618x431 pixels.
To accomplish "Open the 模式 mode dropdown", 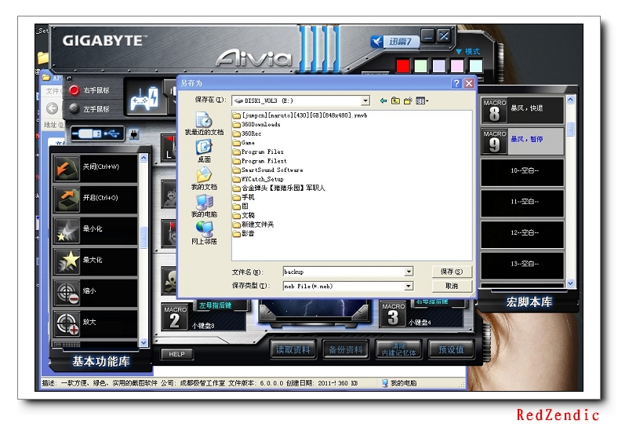I will (x=468, y=52).
